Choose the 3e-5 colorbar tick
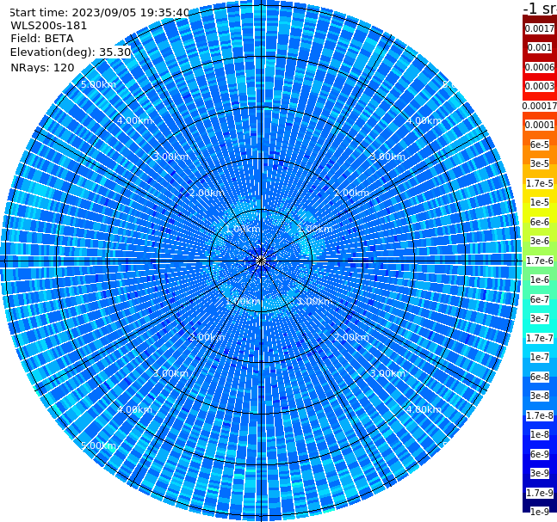The width and height of the screenshot is (557, 522). pos(540,163)
